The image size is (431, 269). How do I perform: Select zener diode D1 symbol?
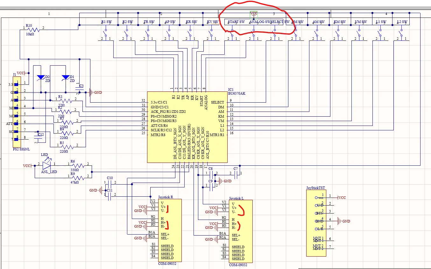click(66, 78)
